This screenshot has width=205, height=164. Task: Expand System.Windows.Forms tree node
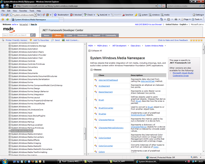(10, 82)
